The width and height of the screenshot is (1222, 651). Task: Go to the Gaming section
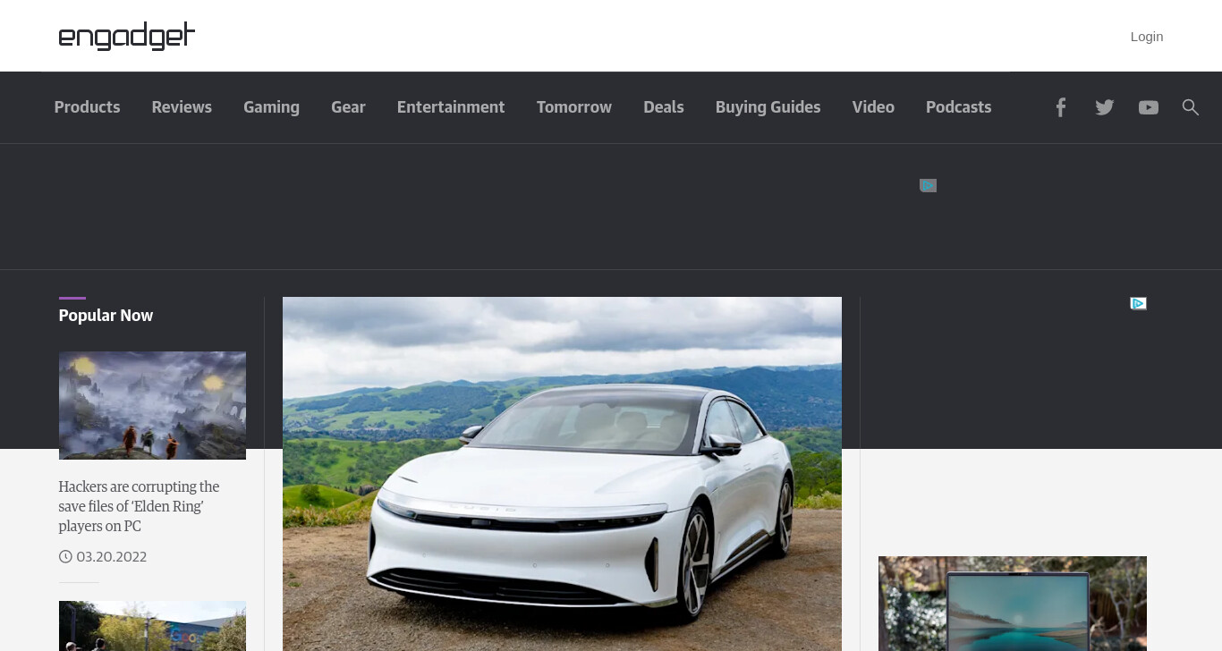click(271, 107)
